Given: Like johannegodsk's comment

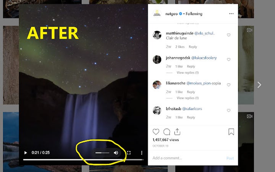Looking at the screenshot, I should [x=229, y=60].
